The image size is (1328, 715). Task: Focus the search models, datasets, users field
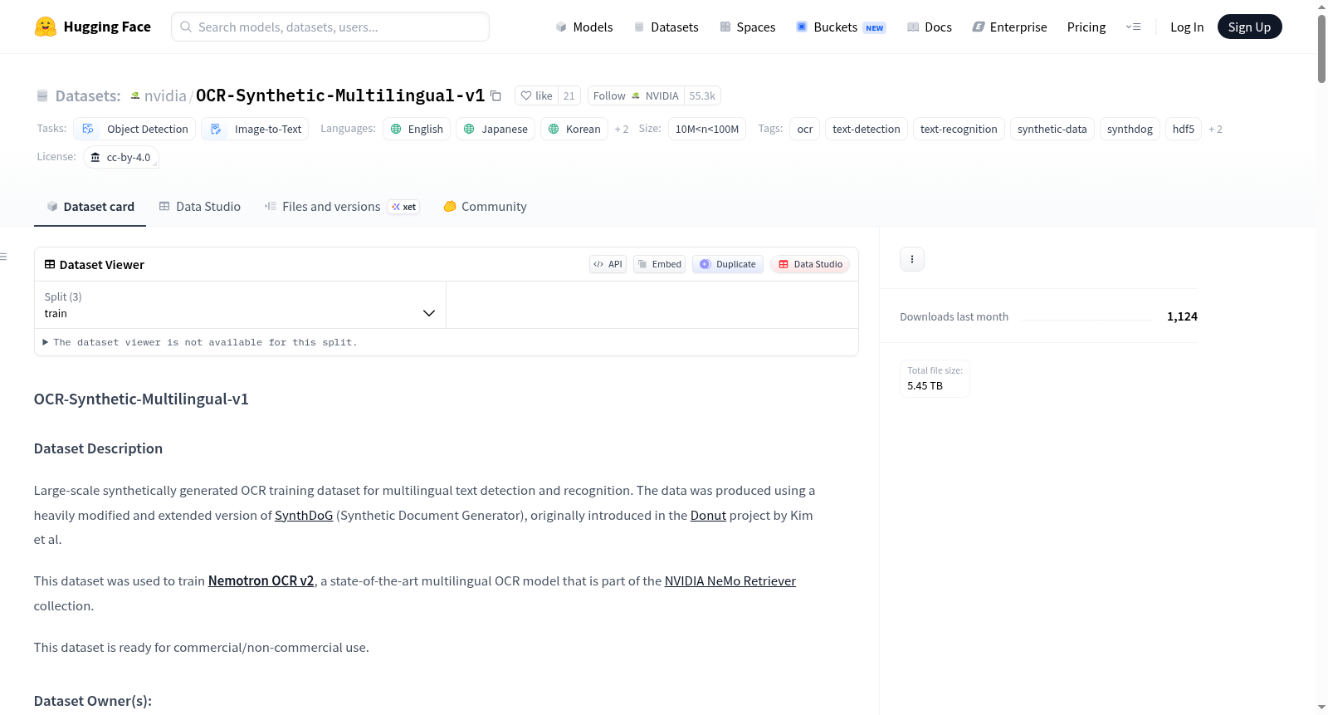330,27
